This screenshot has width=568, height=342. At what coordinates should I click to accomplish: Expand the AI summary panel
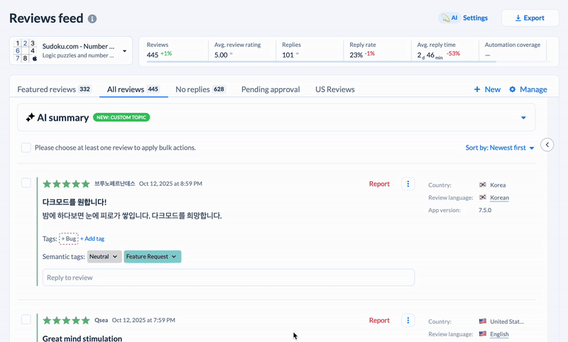[523, 118]
